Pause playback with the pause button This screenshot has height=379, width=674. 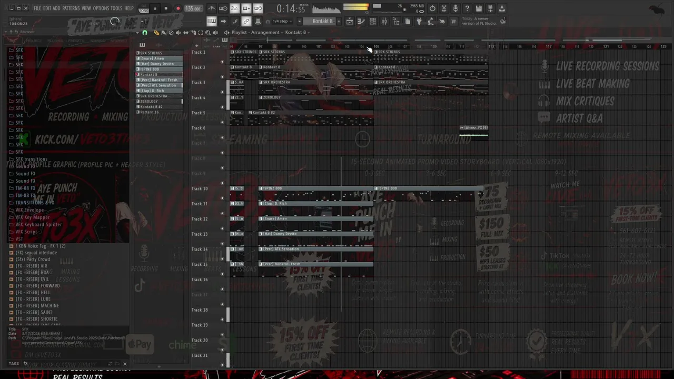155,8
